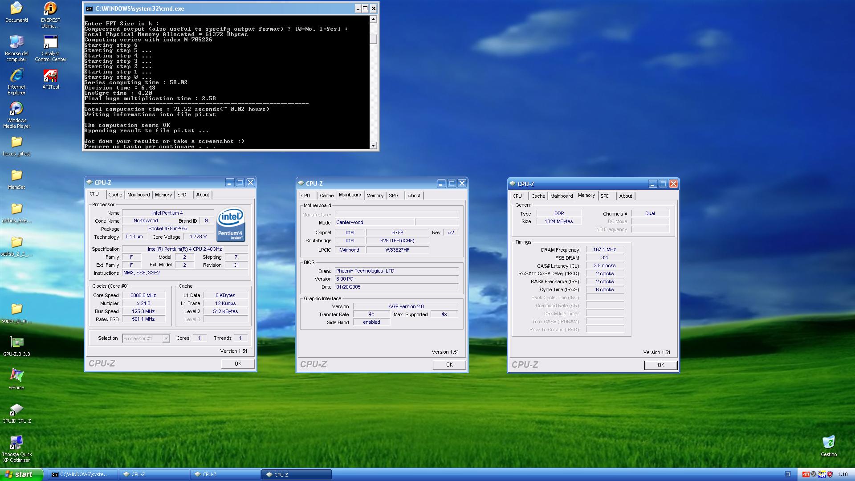The image size is (855, 481).
Task: Open Windows Media Player shortcut
Action: [x=16, y=115]
